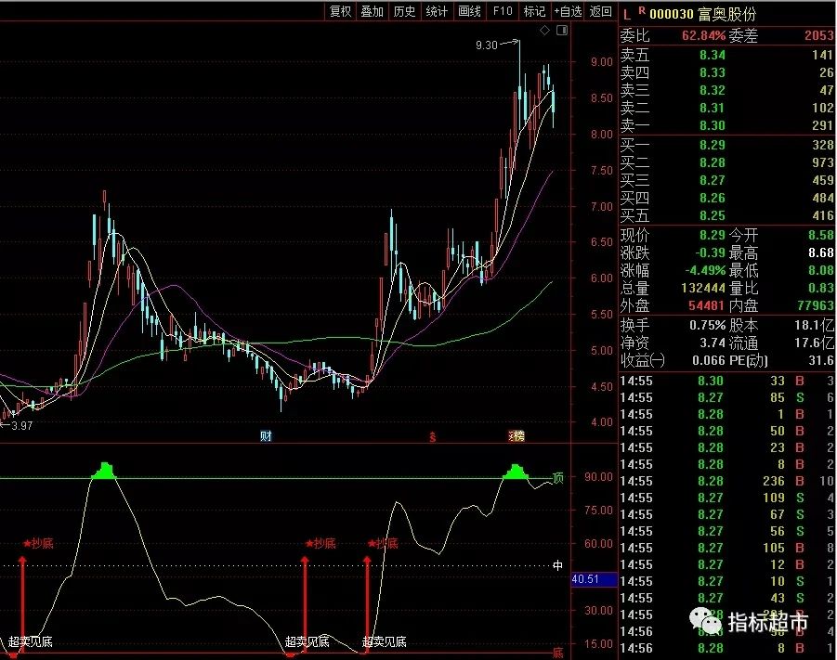Click the 中 midline label
Image resolution: width=837 pixels, height=660 pixels.
[x=557, y=565]
